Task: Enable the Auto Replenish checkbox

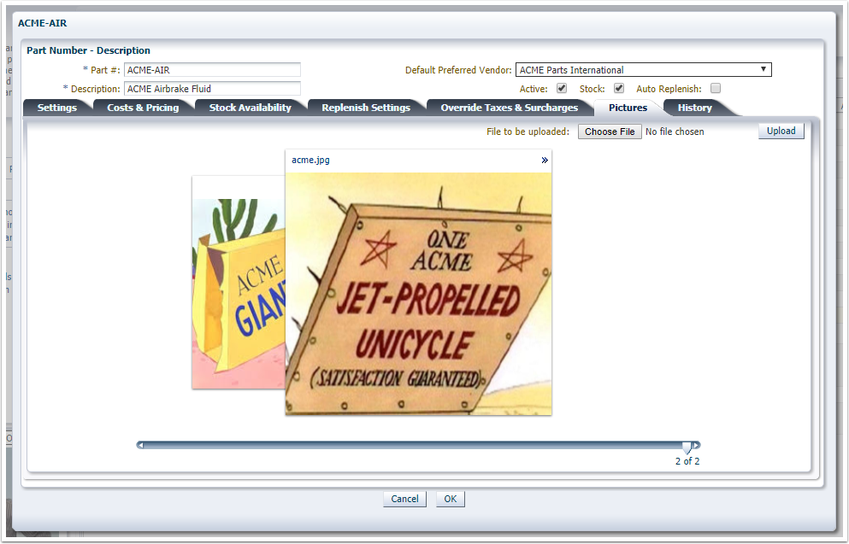Action: [x=716, y=88]
